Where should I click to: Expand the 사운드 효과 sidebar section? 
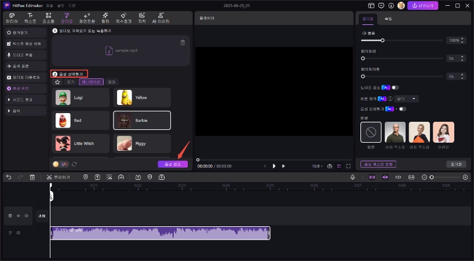[25, 100]
